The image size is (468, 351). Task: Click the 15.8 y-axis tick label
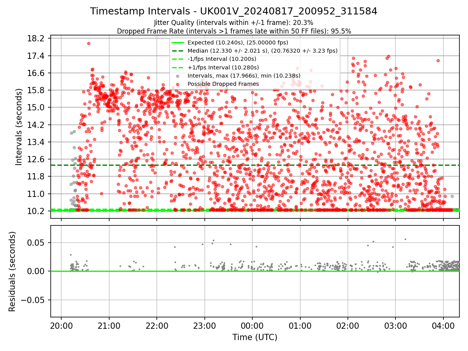(36, 90)
